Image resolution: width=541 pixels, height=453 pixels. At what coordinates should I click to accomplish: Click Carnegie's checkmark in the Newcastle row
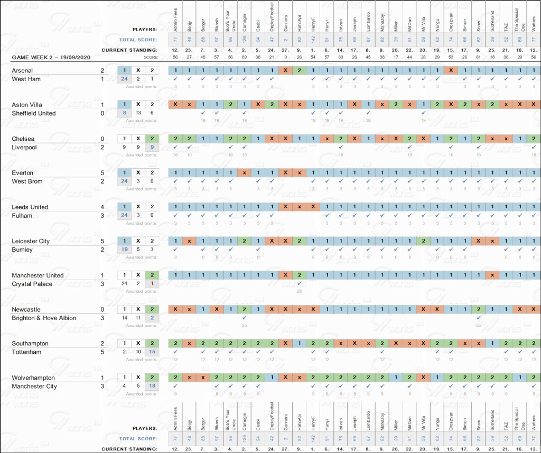tap(244, 318)
